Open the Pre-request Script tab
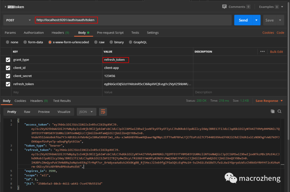This screenshot has width=290, height=192. [x=110, y=33]
